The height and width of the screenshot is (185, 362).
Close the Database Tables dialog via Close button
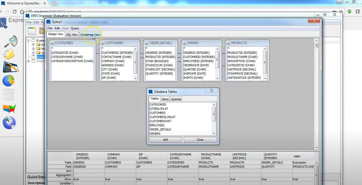click(200, 139)
